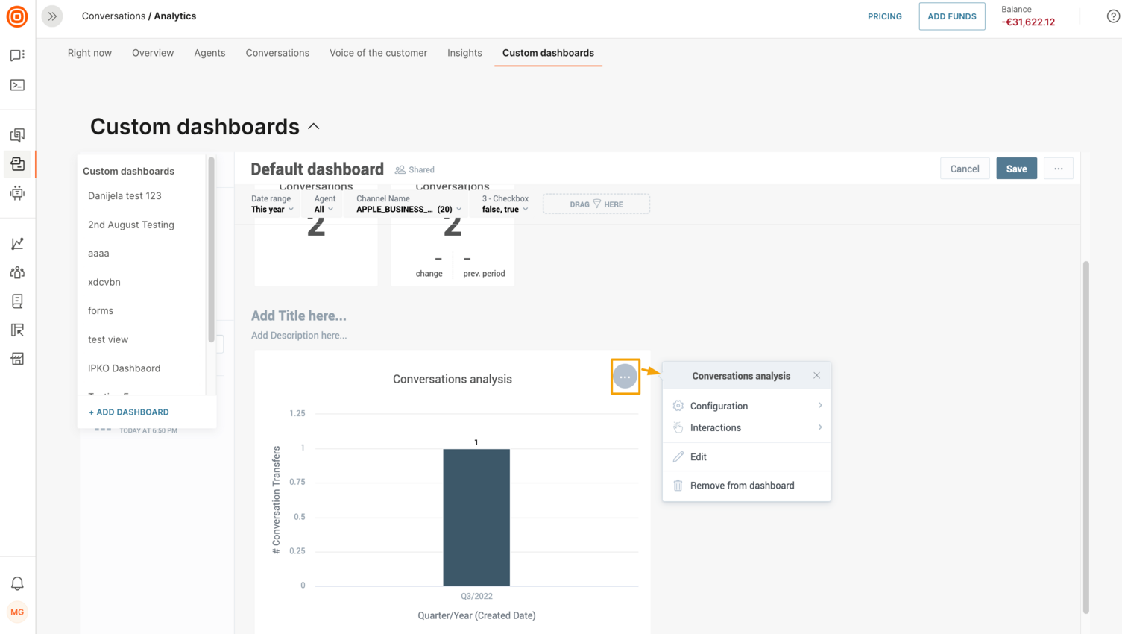
Task: Open the storefront sidebar icon
Action: click(x=17, y=359)
